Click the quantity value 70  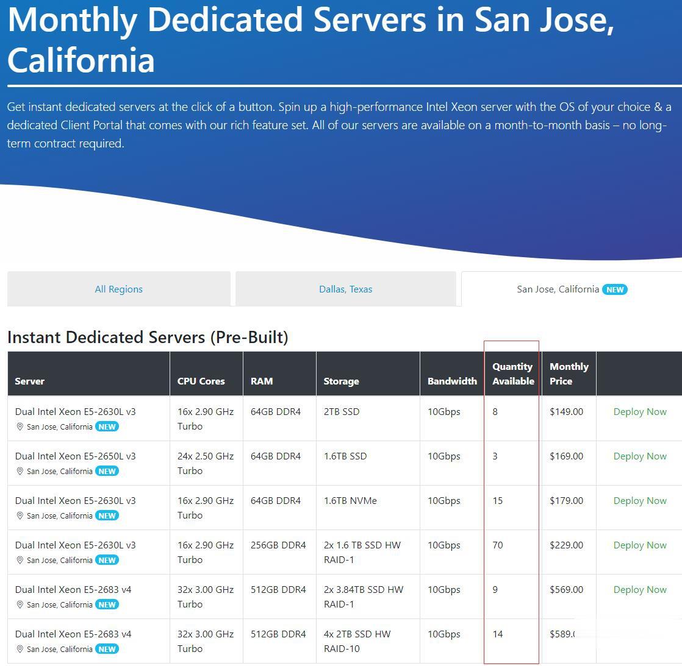tap(498, 545)
